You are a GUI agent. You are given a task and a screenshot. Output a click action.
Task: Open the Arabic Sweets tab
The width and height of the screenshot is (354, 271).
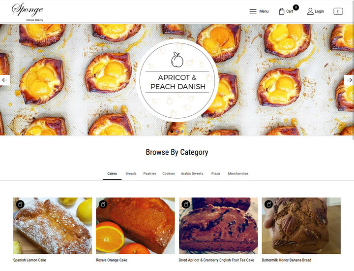click(192, 173)
